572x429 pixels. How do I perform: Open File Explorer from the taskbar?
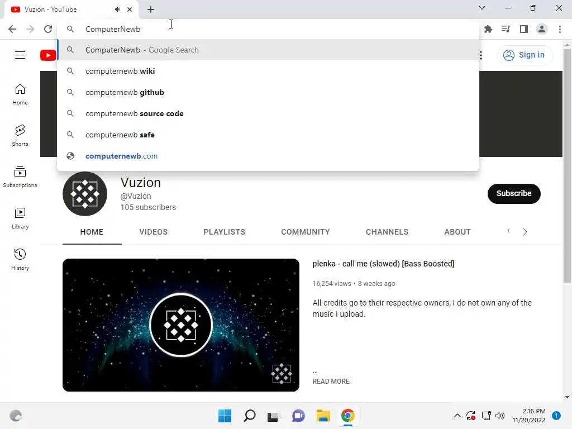point(323,416)
